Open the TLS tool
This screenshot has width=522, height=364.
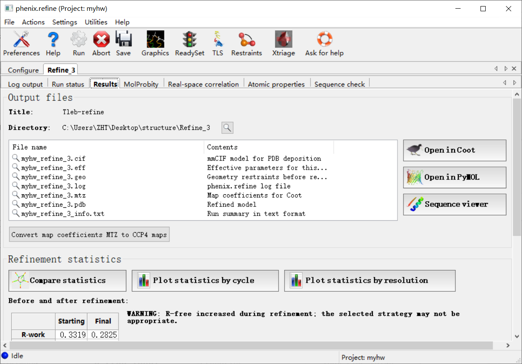click(x=218, y=44)
